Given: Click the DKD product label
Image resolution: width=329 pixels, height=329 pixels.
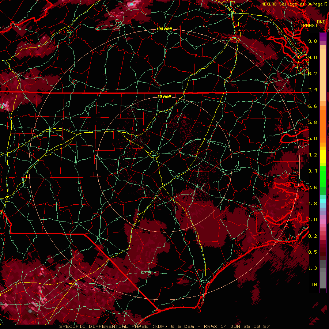Looking at the screenshot, I should [321, 22].
